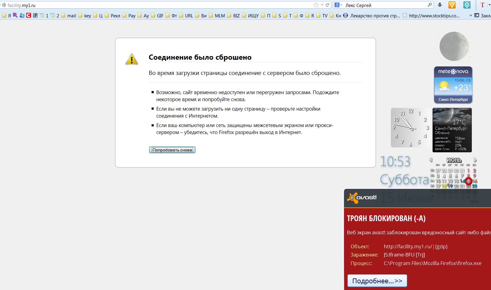Image resolution: width=491 pixels, height=290 pixels.
Task: Click the dark 17°C weather gadget
Action: pyautogui.click(x=452, y=130)
